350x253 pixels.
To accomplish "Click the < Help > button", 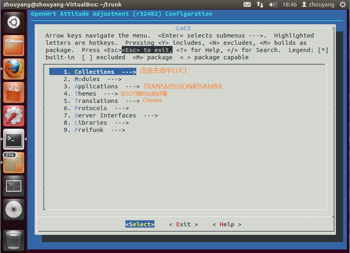I will 227,224.
